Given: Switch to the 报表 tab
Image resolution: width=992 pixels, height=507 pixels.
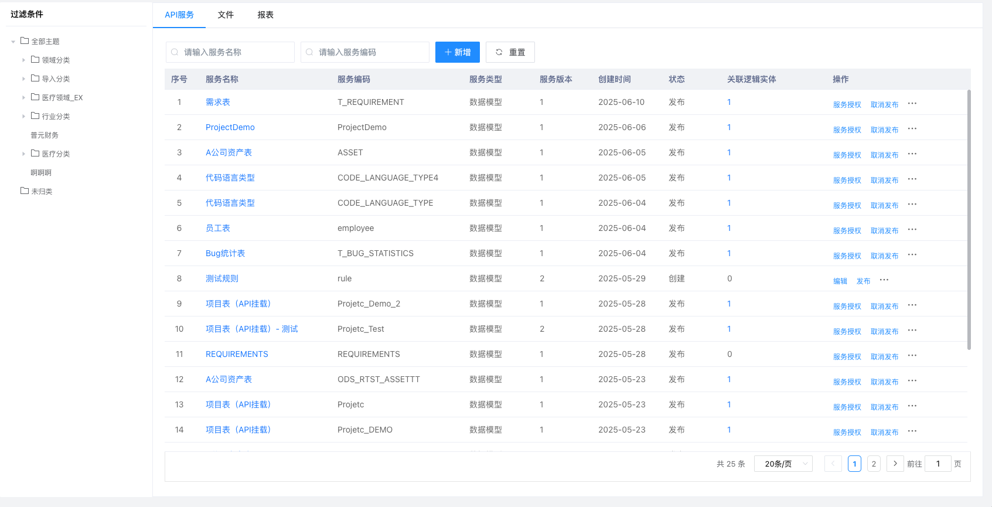Looking at the screenshot, I should click(265, 15).
